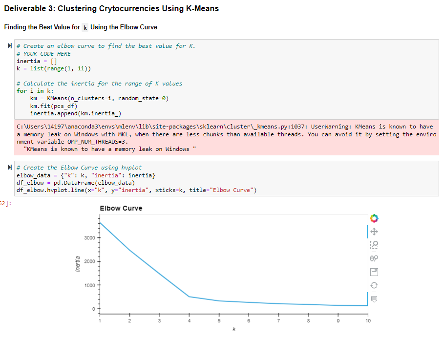Click the 0 y-axis tick label
Image resolution: width=444 pixels, height=341 pixels.
click(93, 309)
